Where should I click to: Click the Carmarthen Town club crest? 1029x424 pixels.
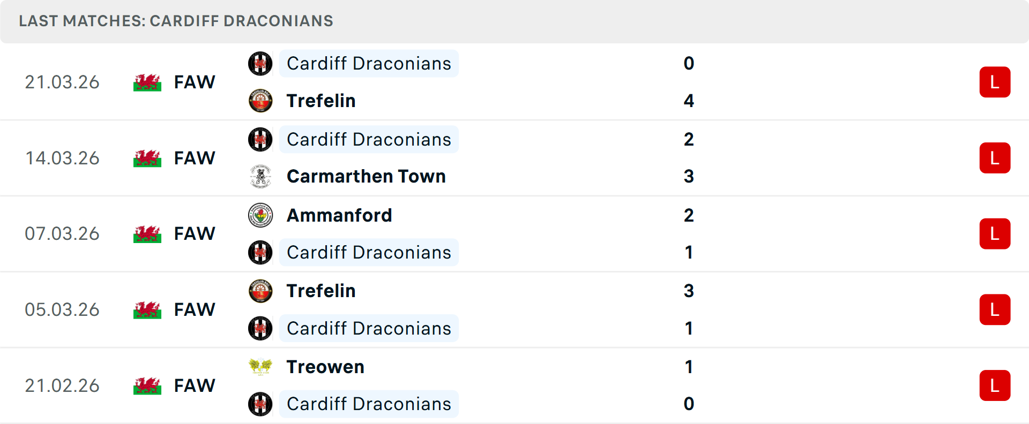coord(260,176)
